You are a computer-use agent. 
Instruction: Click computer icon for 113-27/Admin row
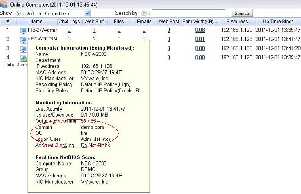click(x=23, y=30)
